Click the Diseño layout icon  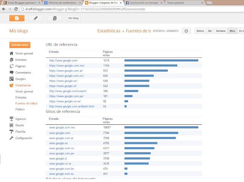11,125
